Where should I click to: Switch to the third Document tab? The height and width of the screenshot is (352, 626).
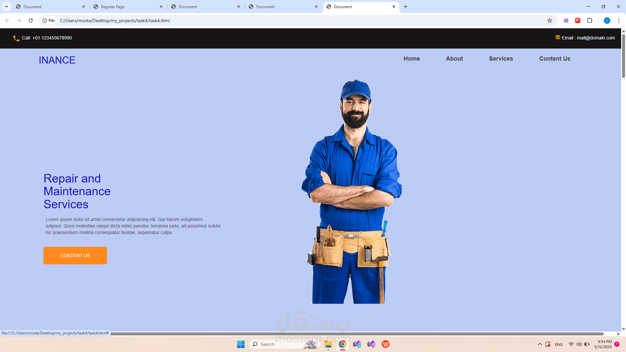coord(206,7)
